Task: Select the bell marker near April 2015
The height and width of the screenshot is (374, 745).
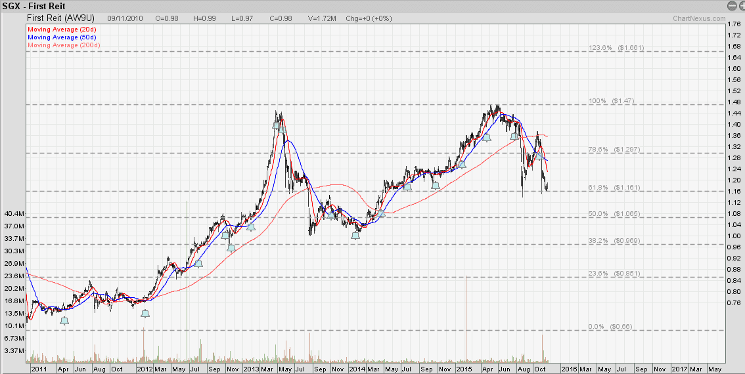Action: pyautogui.click(x=487, y=138)
